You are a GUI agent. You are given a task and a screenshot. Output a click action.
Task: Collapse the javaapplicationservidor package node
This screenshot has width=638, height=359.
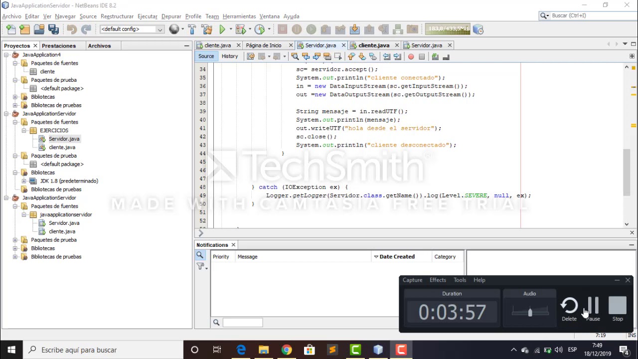(x=24, y=214)
